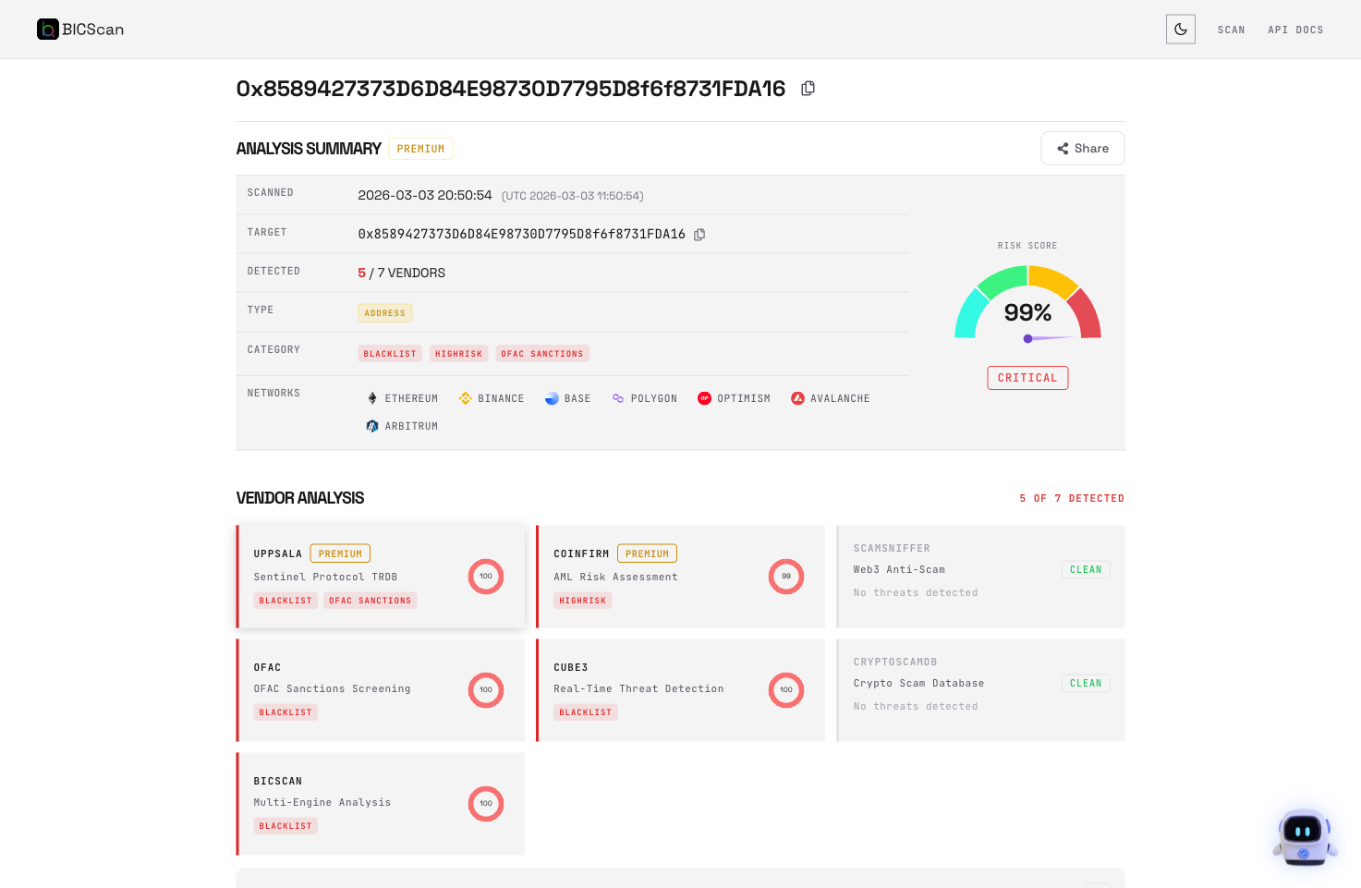1361x888 pixels.
Task: Open the SCAN menu item
Action: coord(1231,29)
